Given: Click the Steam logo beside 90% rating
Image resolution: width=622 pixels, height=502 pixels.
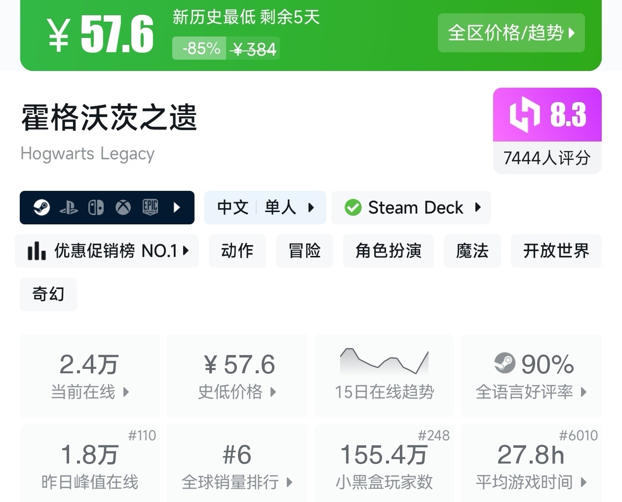Looking at the screenshot, I should pyautogui.click(x=505, y=363).
